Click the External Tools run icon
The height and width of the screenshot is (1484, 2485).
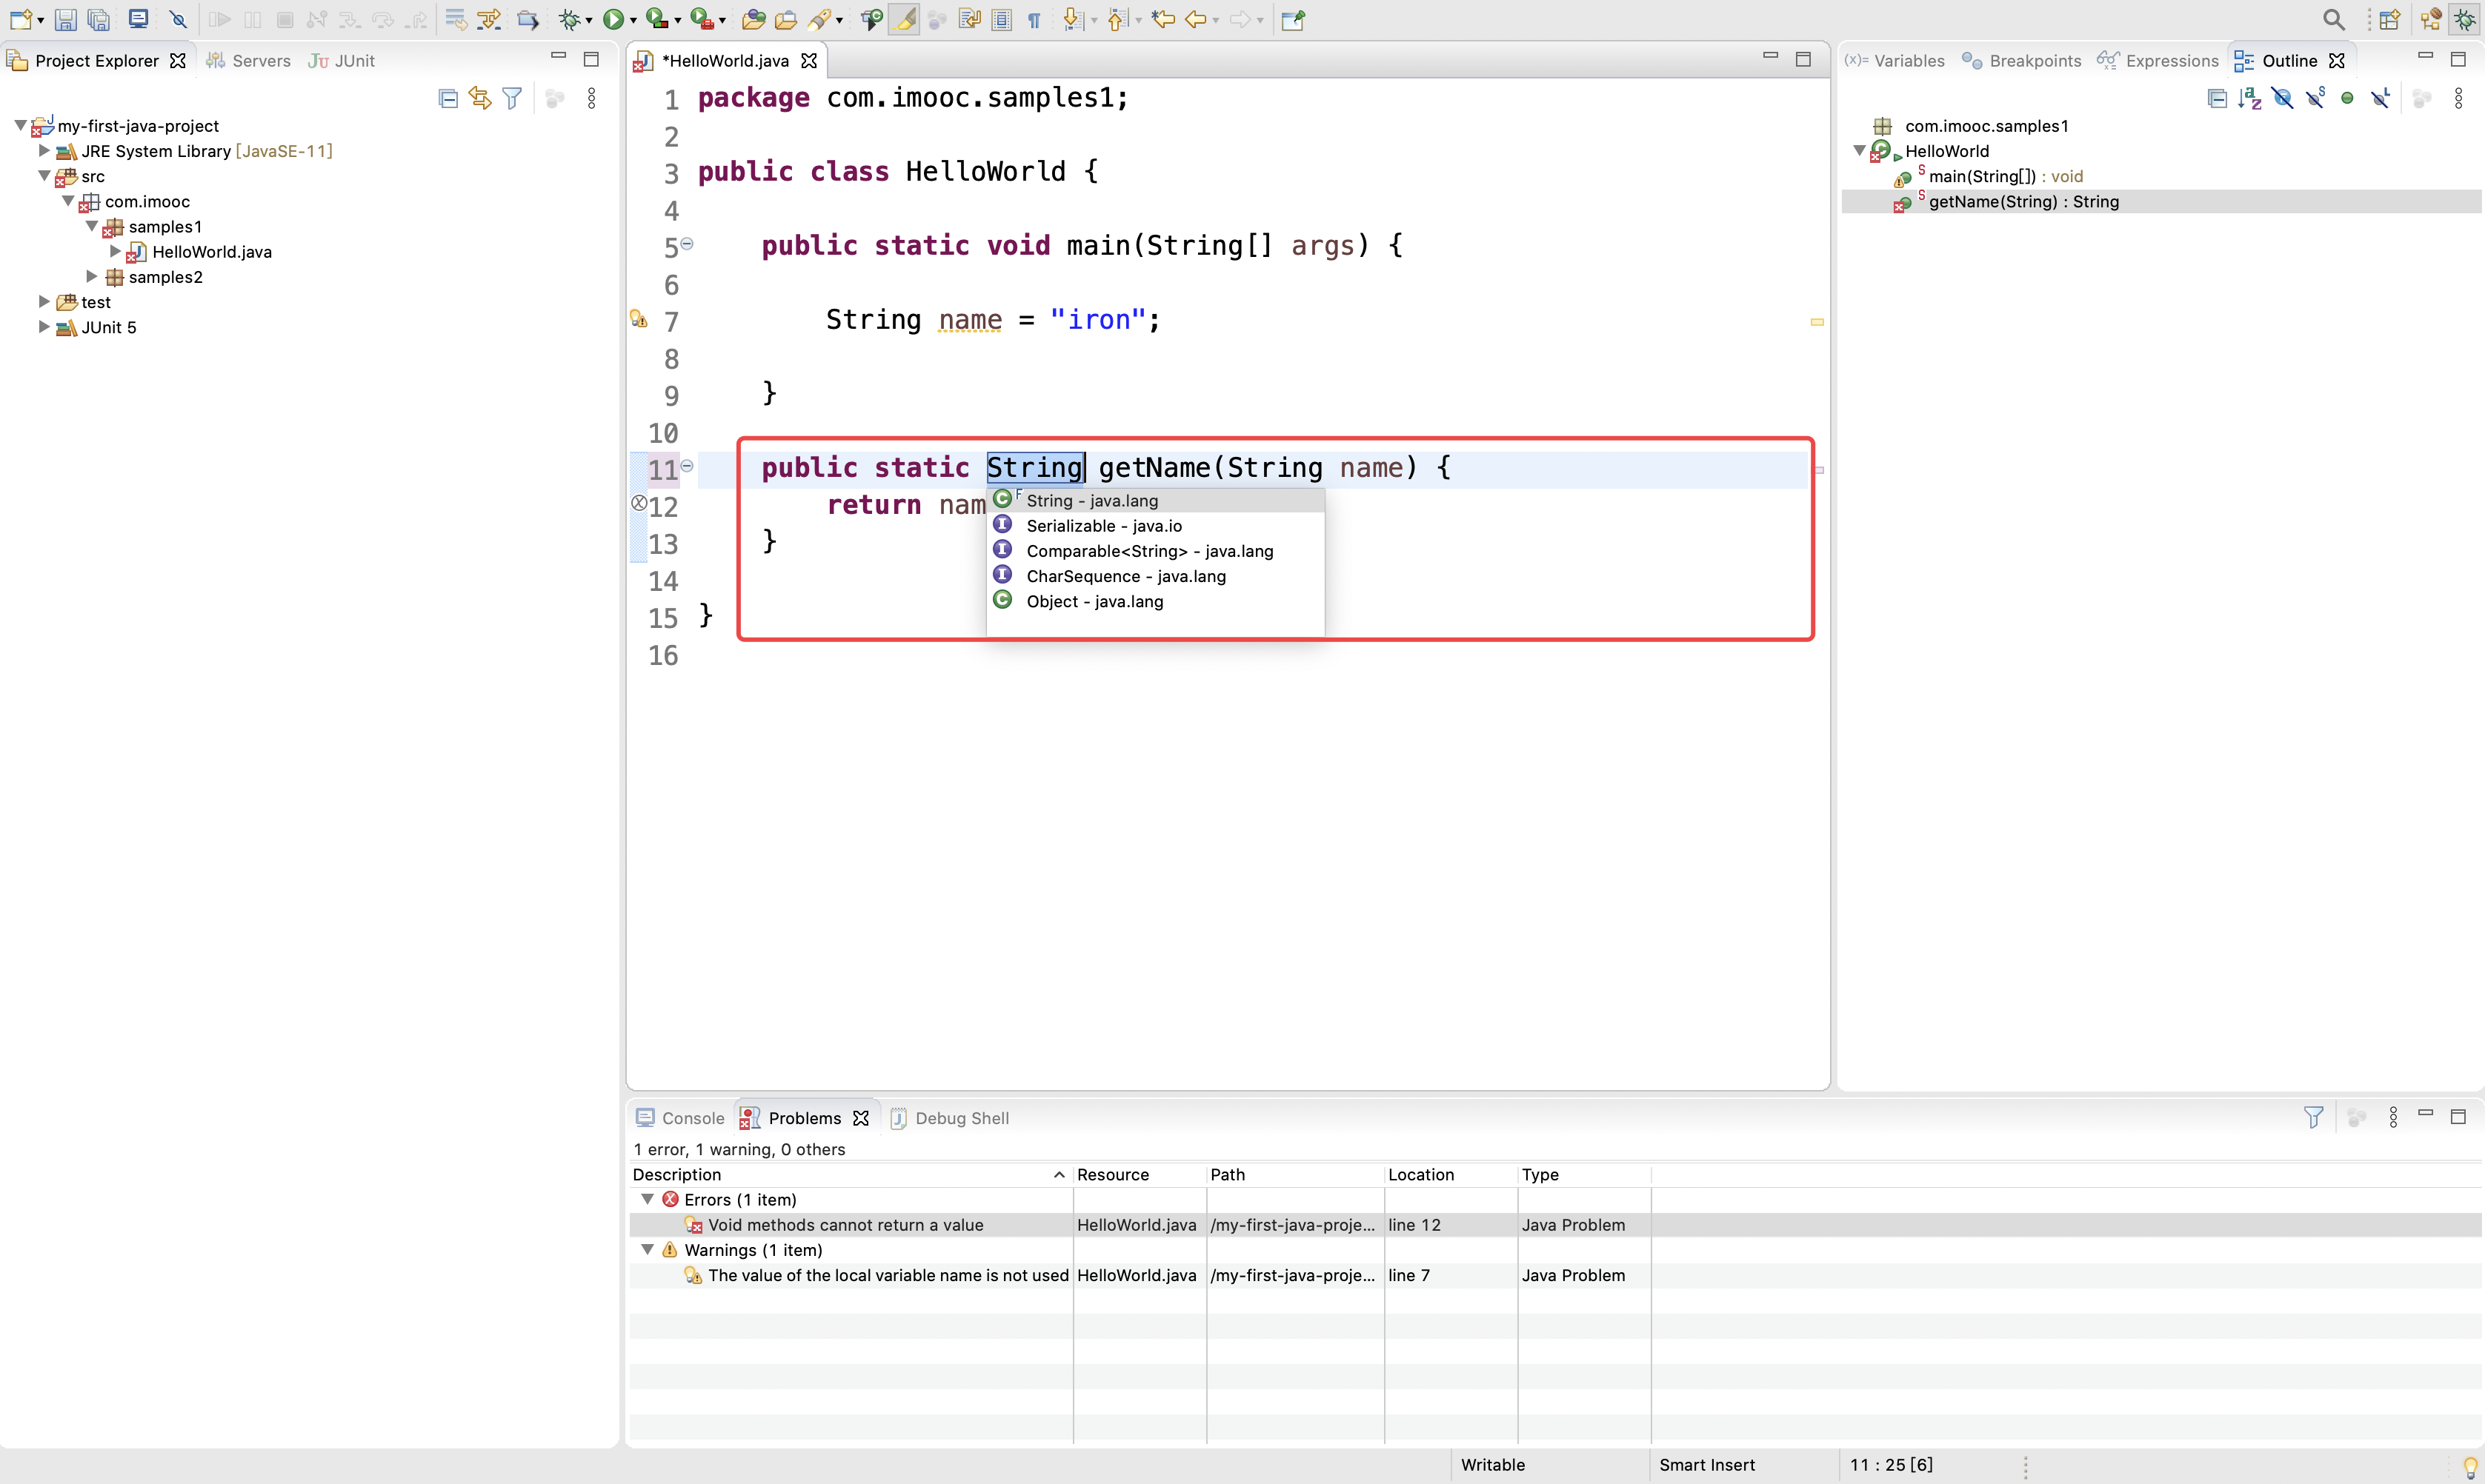click(702, 19)
